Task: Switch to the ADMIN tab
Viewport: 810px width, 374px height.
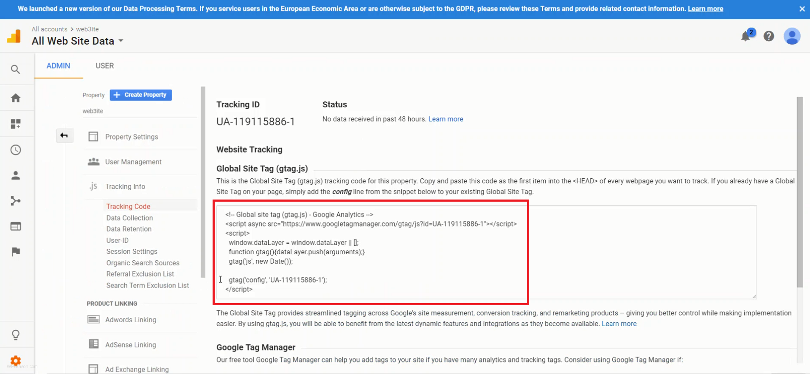Action: click(x=58, y=66)
